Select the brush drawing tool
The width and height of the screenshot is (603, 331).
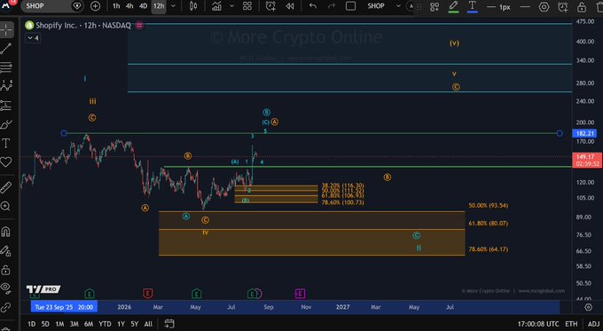click(x=6, y=124)
